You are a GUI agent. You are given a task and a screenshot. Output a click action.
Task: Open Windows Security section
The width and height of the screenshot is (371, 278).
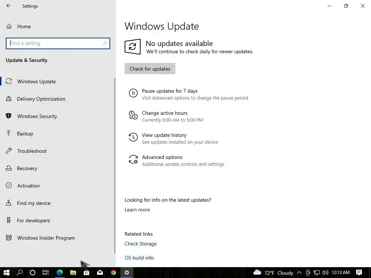pyautogui.click(x=58, y=116)
